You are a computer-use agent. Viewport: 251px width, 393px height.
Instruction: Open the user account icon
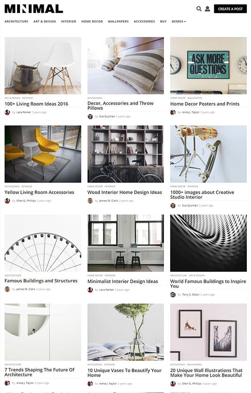(207, 9)
